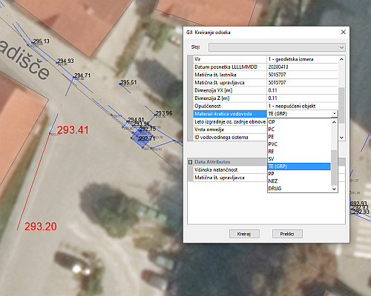The image size is (371, 296).
Task: Click the Vir row label
Action: (230, 59)
